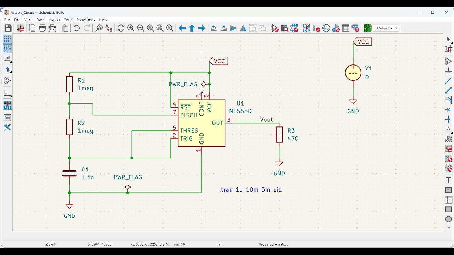Generate bill of materials
Image resolution: width=454 pixels, height=255 pixels.
point(355,28)
